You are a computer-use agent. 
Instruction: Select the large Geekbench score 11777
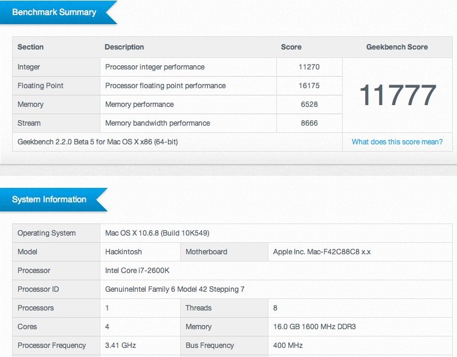click(x=398, y=95)
